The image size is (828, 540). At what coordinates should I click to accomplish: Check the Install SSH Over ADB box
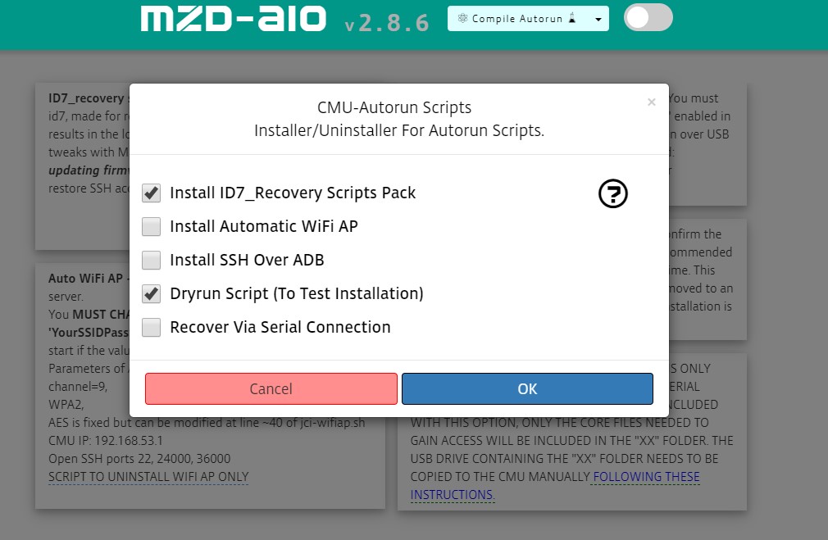(151, 261)
